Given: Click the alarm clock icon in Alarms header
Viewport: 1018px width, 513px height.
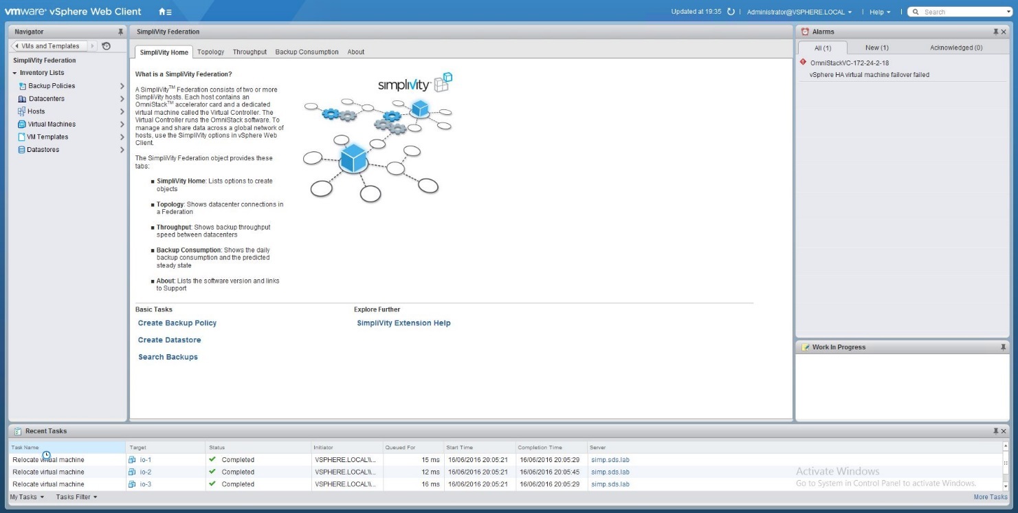Looking at the screenshot, I should [806, 32].
